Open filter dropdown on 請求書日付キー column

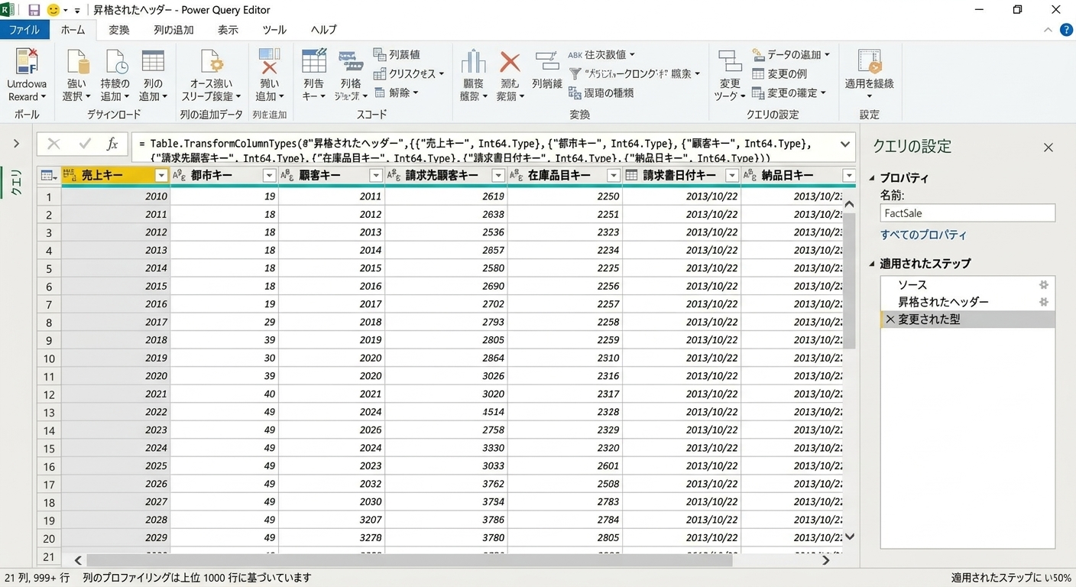tap(732, 176)
